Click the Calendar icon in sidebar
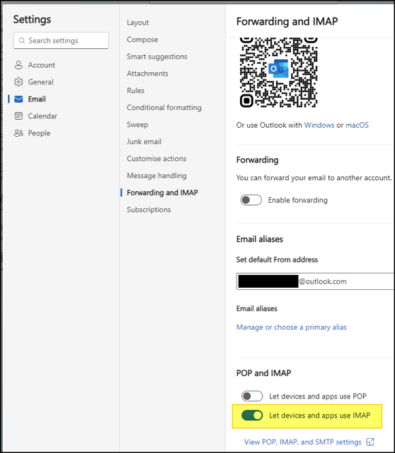395x453 pixels. point(18,116)
